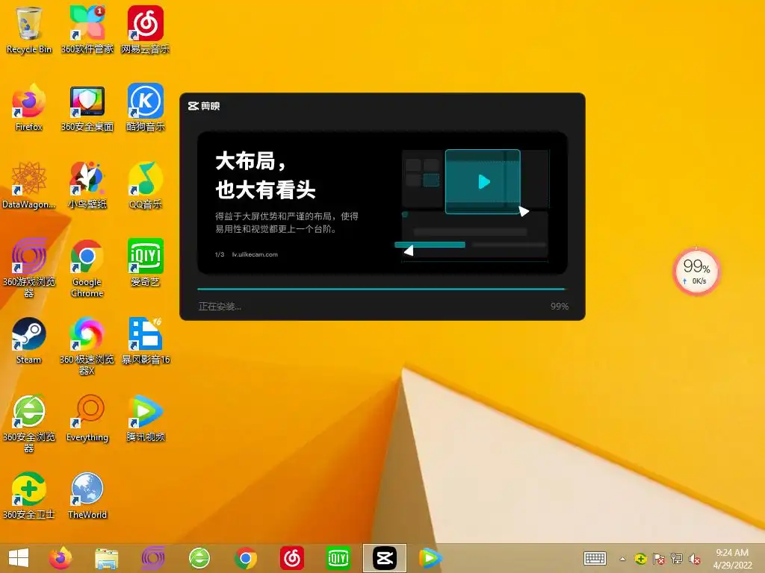765x573 pixels.
Task: Launch 360软件管家 desktop shortcut
Action: (x=87, y=29)
